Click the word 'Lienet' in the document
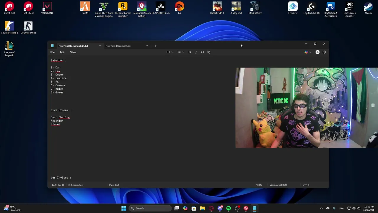The image size is (378, 213). [56, 124]
